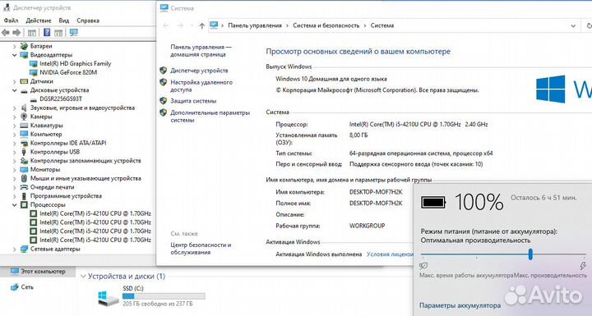The width and height of the screenshot is (592, 316).
Task: Expand Звуковые, игровые и видеоустройства node
Action: pyautogui.click(x=14, y=108)
